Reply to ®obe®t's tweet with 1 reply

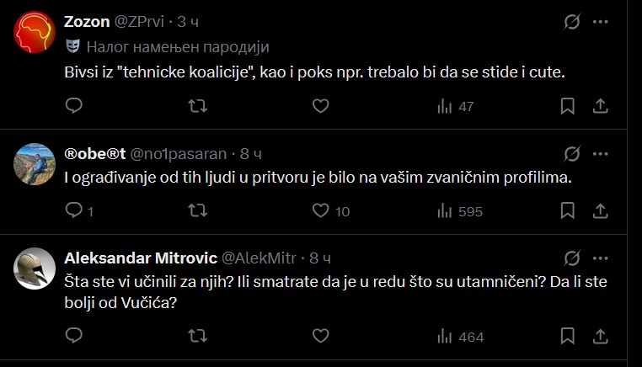79,211
